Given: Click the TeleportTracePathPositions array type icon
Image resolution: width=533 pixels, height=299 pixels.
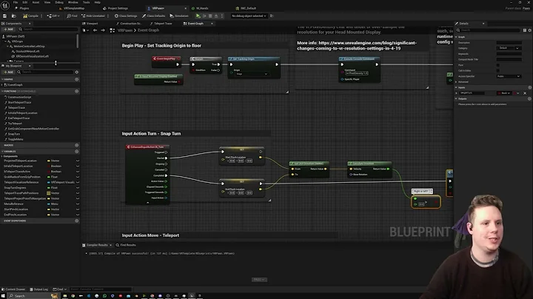Looking at the screenshot, I should click(49, 193).
